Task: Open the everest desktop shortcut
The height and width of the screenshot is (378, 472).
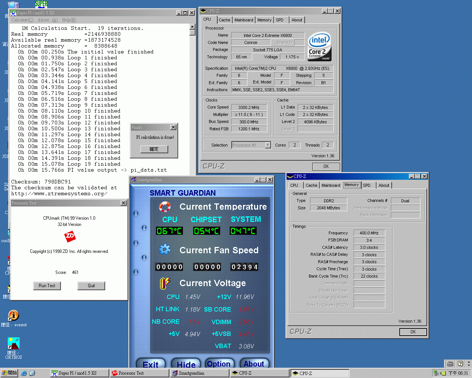Action: (13, 316)
